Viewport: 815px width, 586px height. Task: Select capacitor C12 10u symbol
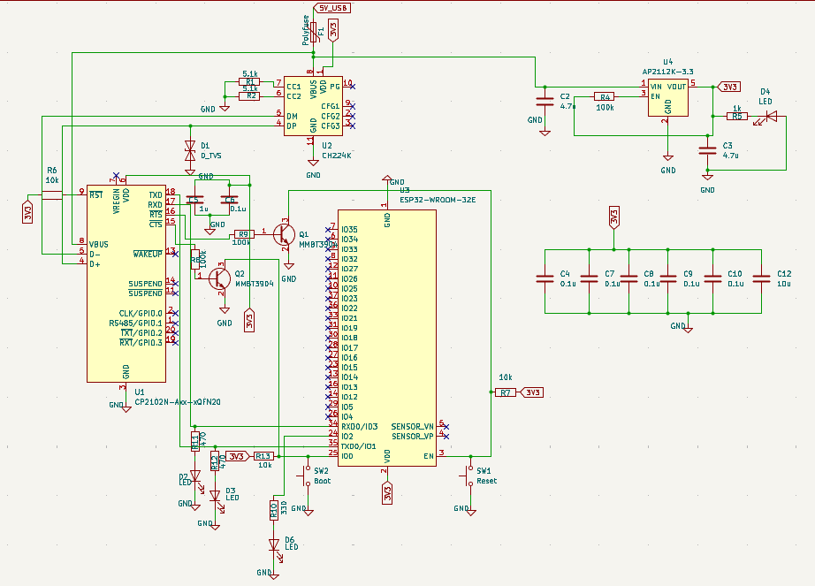coord(761,279)
